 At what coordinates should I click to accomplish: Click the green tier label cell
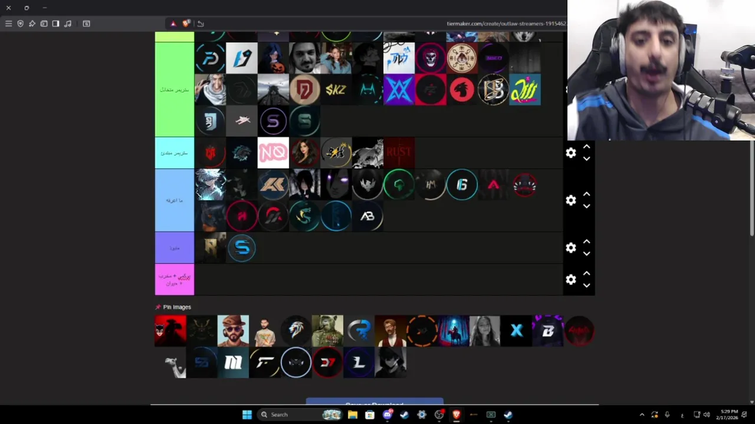tap(175, 90)
